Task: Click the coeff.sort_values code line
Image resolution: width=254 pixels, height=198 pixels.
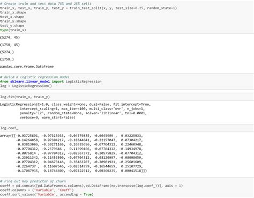Action: [47, 194]
